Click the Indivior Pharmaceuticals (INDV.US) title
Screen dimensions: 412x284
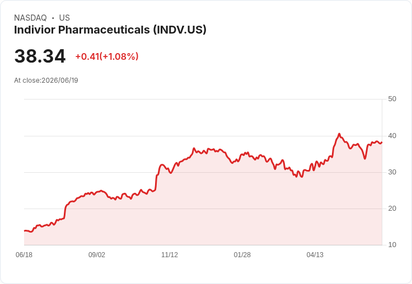(110, 30)
